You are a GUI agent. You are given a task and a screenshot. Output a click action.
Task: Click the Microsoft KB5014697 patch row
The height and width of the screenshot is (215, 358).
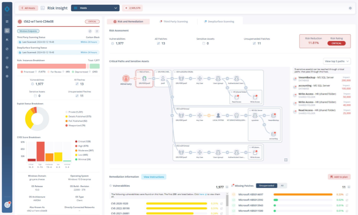291,194
